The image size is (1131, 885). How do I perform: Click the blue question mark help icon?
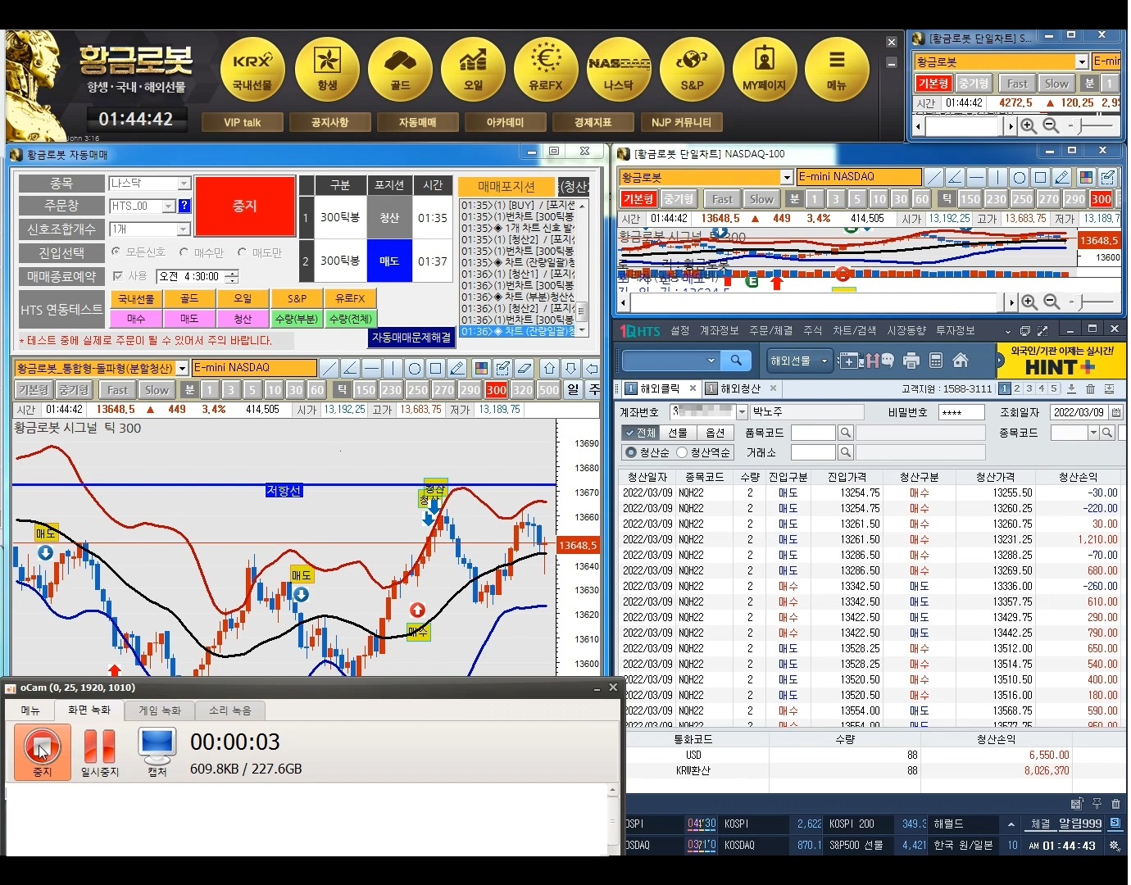[x=184, y=206]
